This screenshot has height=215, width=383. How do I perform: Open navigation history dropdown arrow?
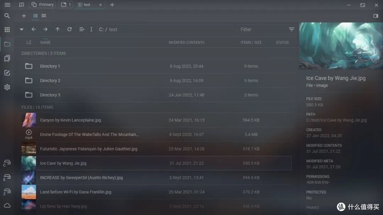[22, 29]
